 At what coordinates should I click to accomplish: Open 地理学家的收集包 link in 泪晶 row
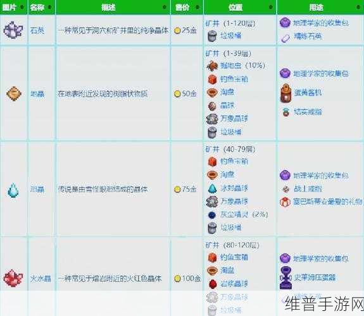point(321,176)
